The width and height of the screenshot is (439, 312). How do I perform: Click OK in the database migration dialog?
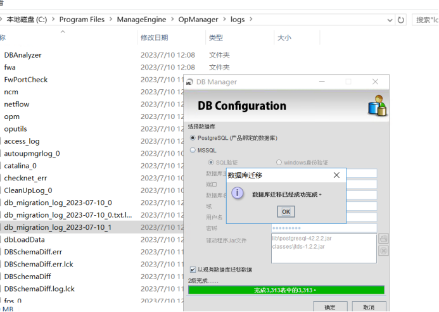tap(286, 211)
